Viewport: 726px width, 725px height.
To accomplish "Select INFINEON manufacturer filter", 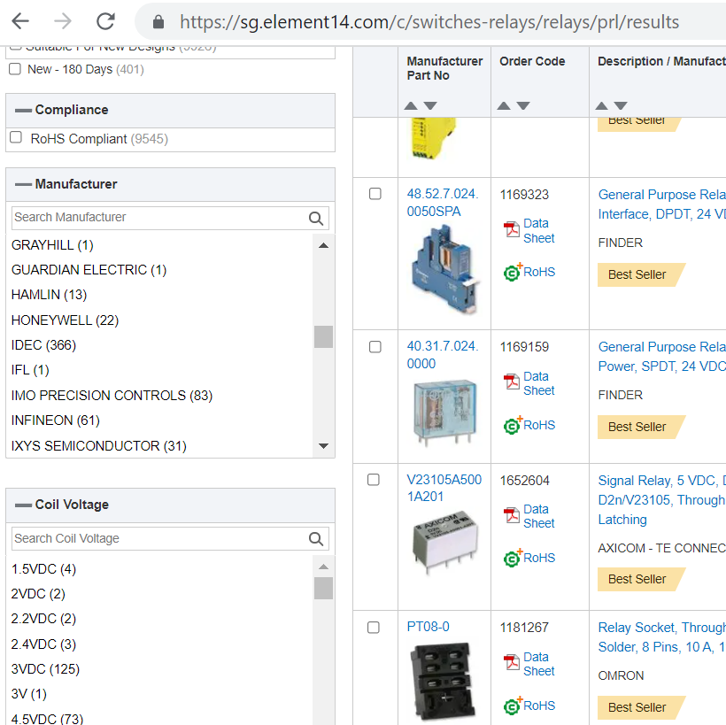I will click(56, 420).
